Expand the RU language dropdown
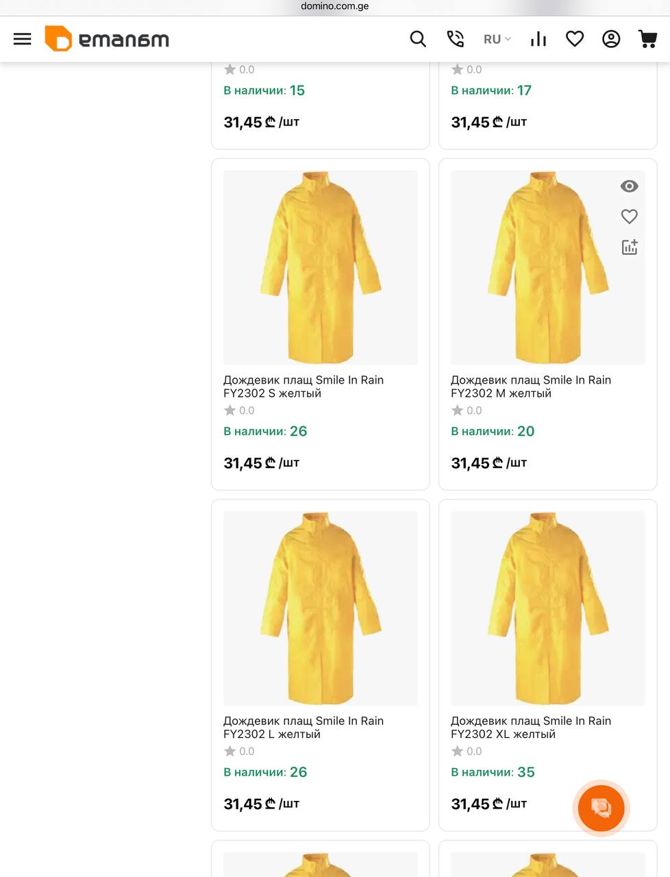This screenshot has height=877, width=670. pos(497,39)
